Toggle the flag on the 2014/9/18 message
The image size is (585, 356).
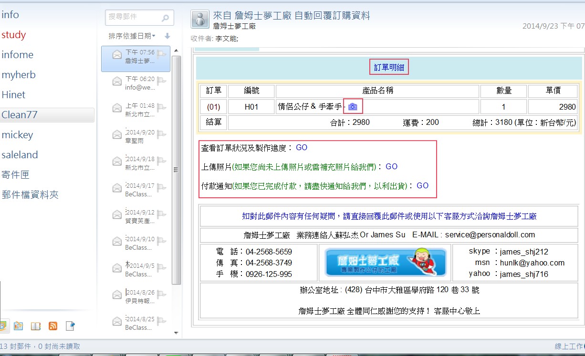pos(161,161)
